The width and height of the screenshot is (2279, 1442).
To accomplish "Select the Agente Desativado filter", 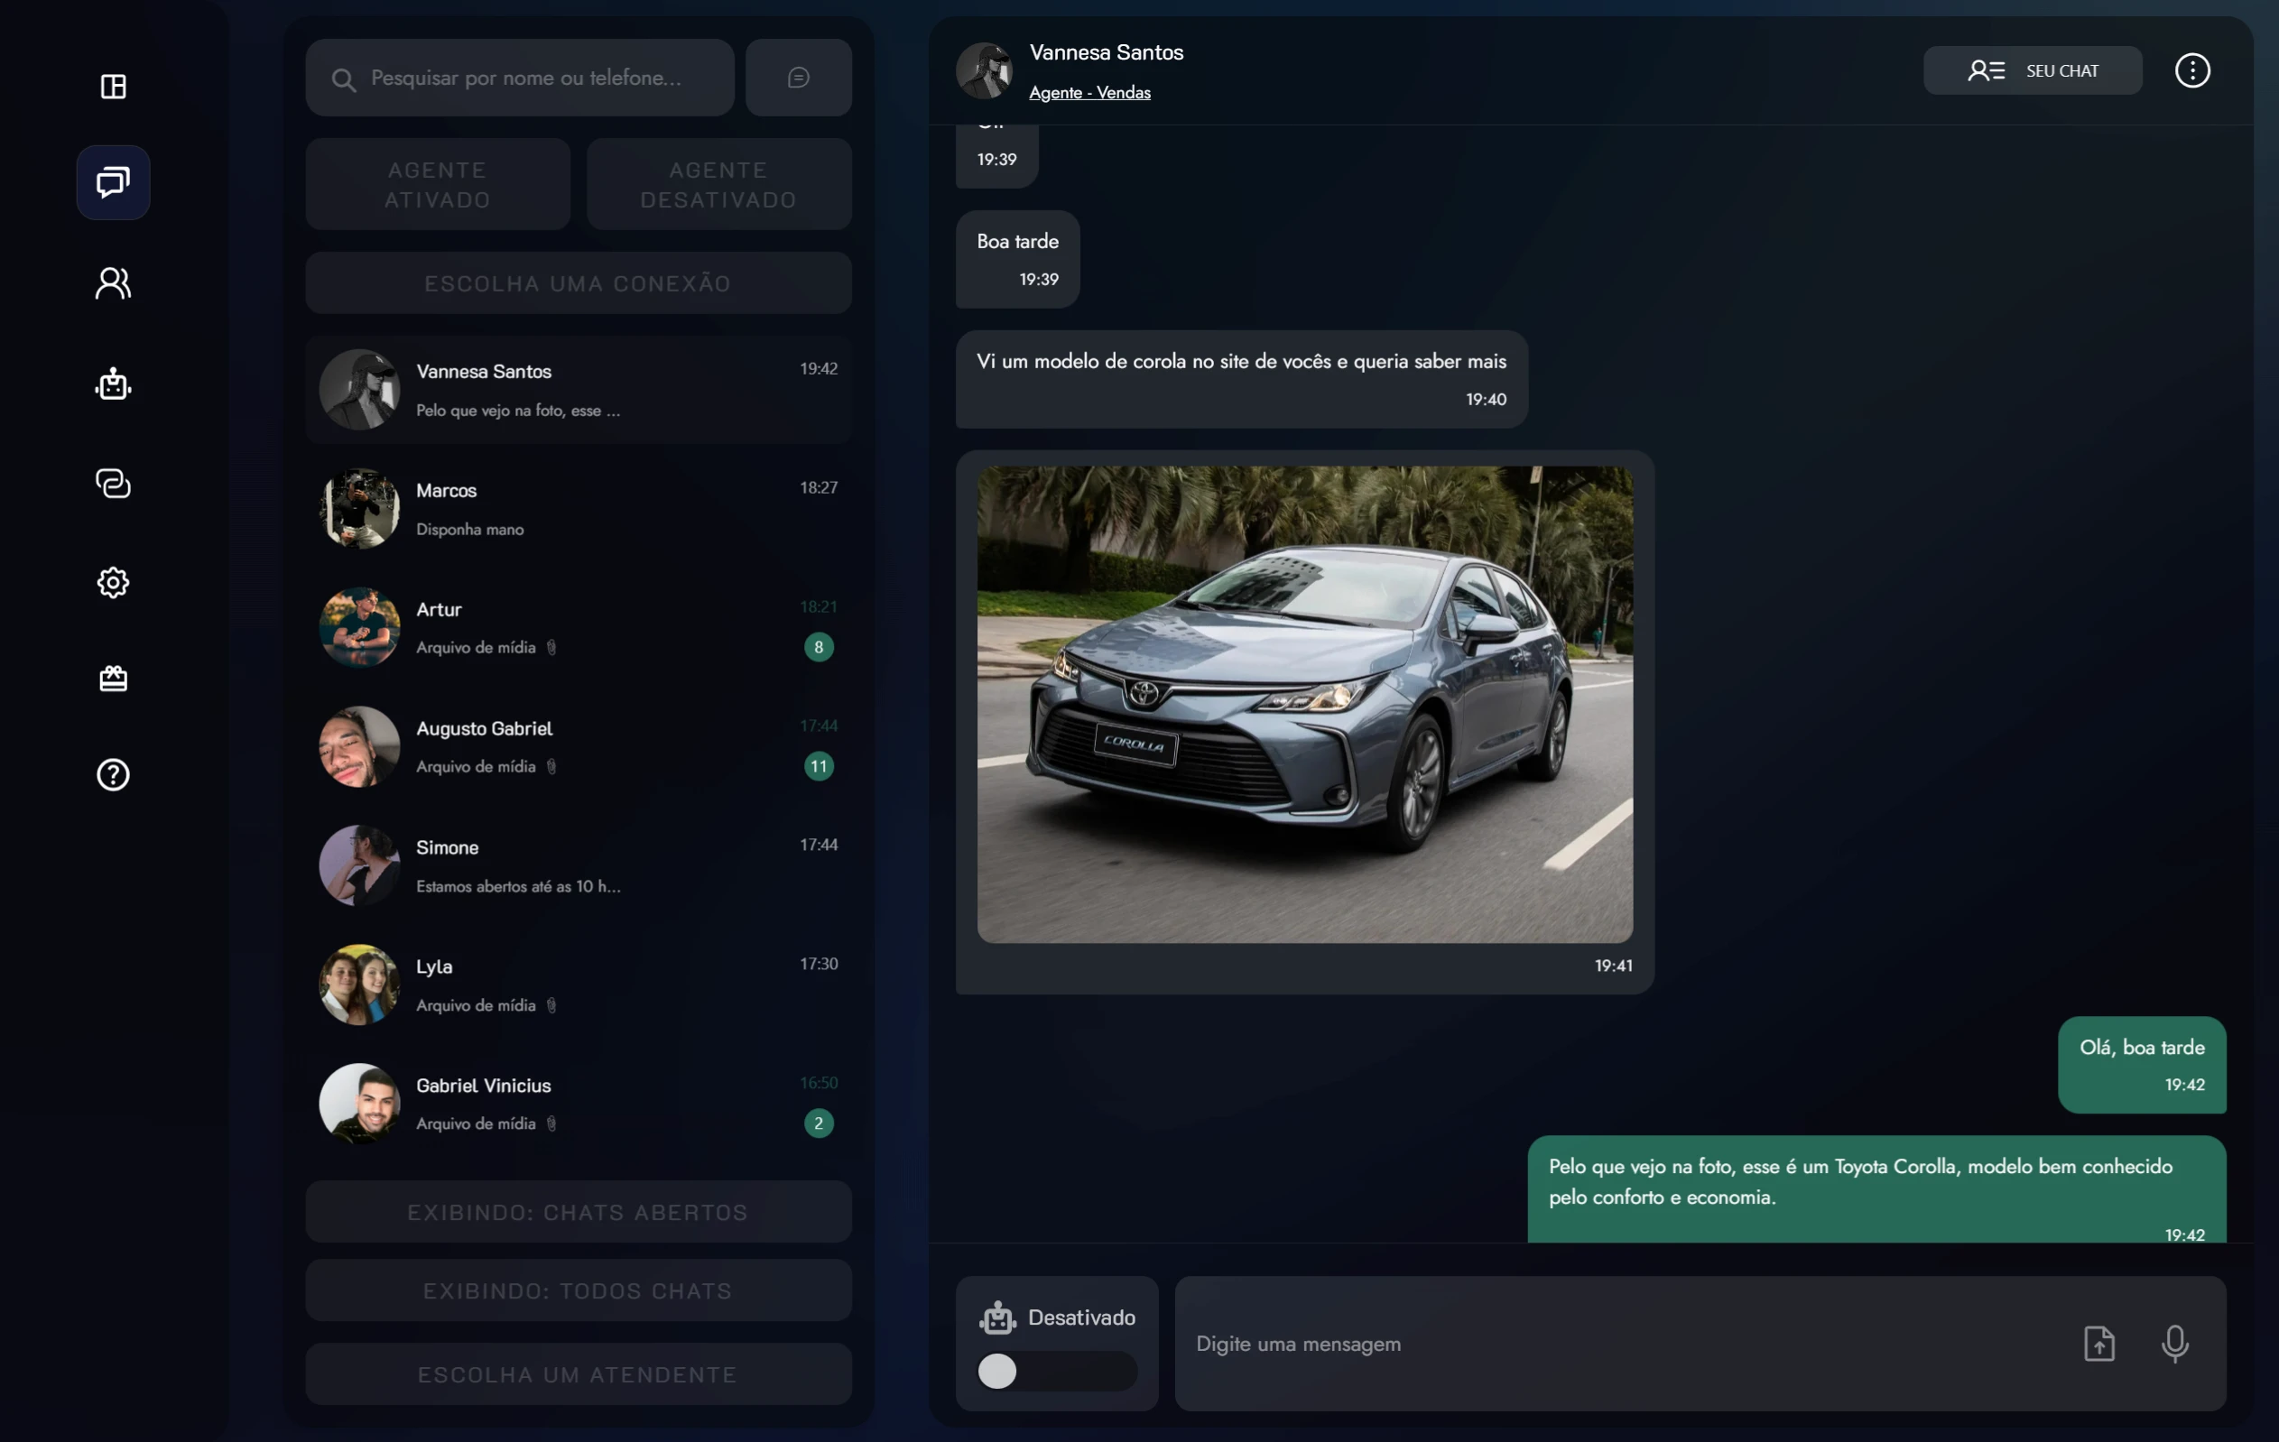I will point(718,184).
